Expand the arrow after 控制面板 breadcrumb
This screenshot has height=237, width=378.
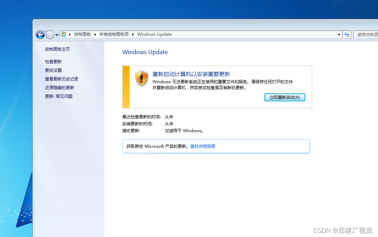[x=95, y=34]
